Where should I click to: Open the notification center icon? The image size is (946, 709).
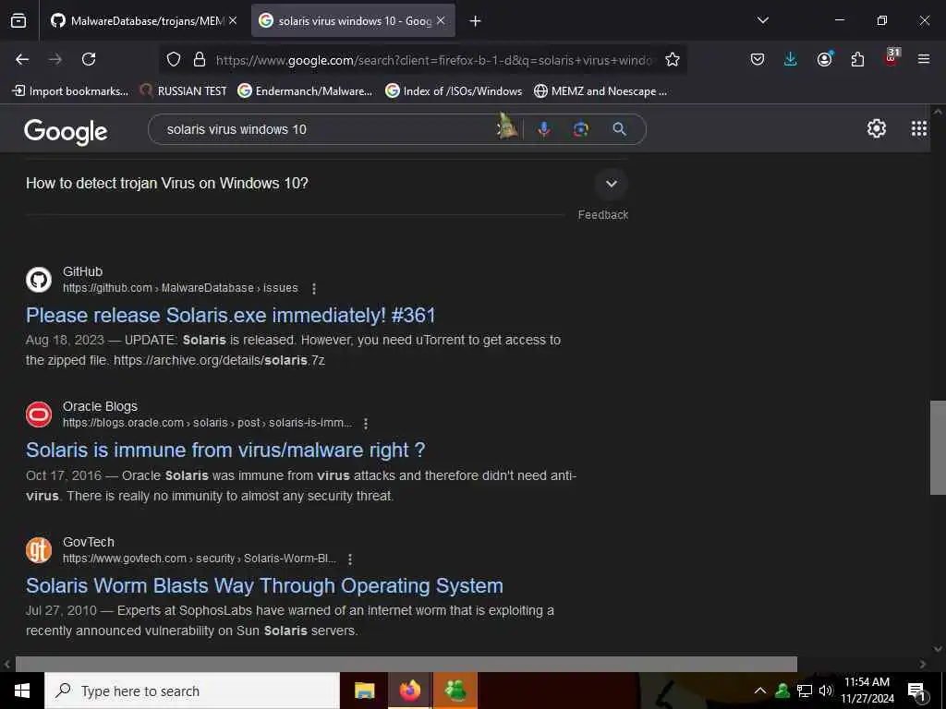click(x=916, y=691)
